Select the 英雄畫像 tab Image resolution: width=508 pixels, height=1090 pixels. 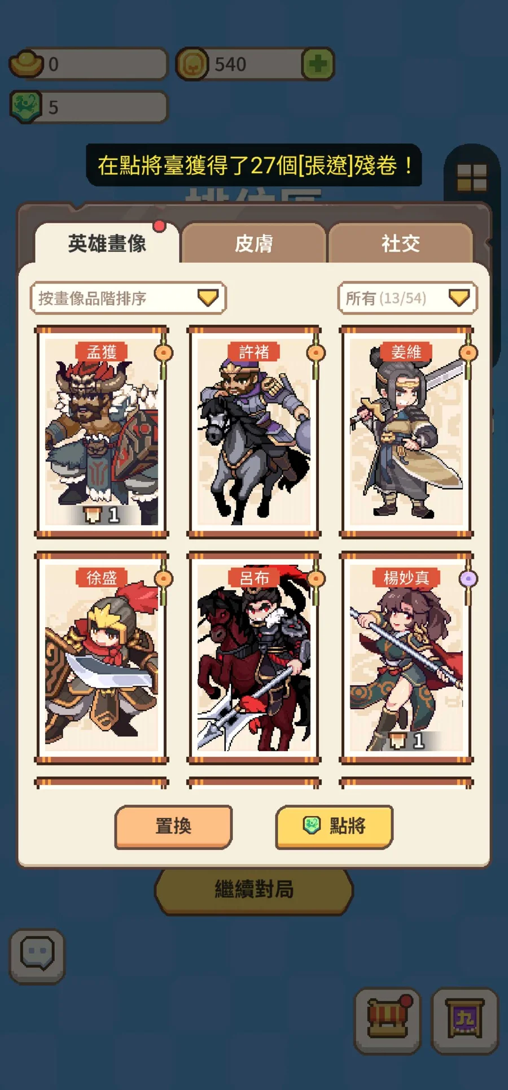[x=107, y=243]
